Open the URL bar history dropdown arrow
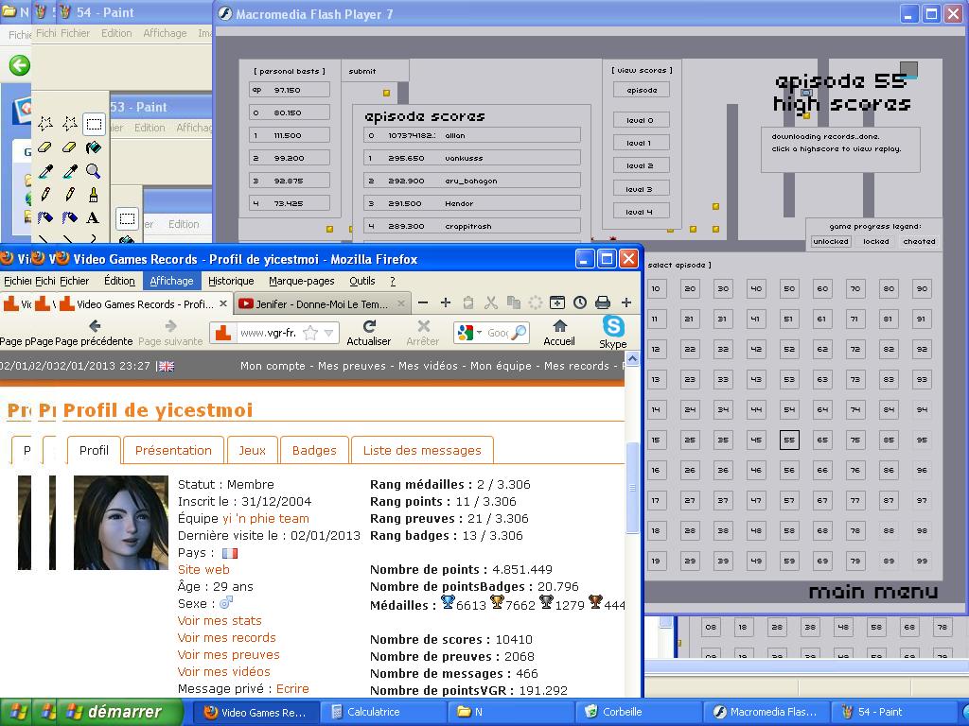Image resolution: width=969 pixels, height=726 pixels. point(329,333)
